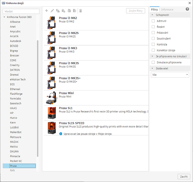Click the Prusa Mini title text
This screenshot has height=182, width=193.
(x=66, y=93)
